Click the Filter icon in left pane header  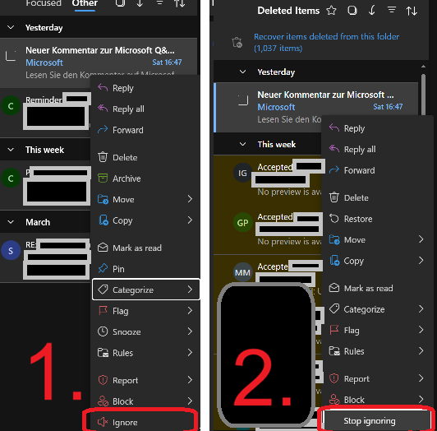(159, 2)
